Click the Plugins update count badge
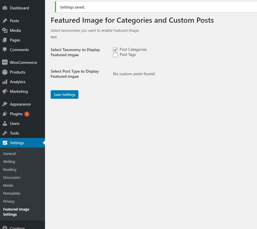 [x=27, y=114]
